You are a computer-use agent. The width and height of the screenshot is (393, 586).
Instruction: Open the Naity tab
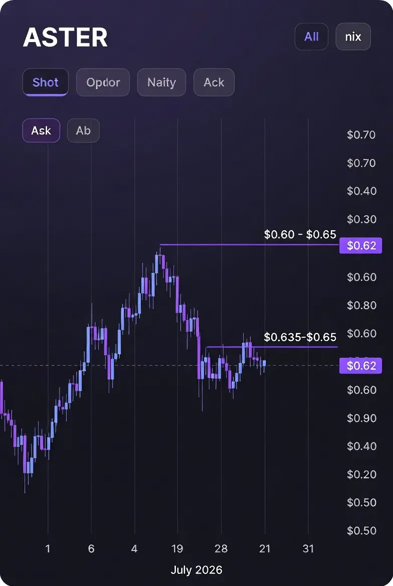point(161,82)
